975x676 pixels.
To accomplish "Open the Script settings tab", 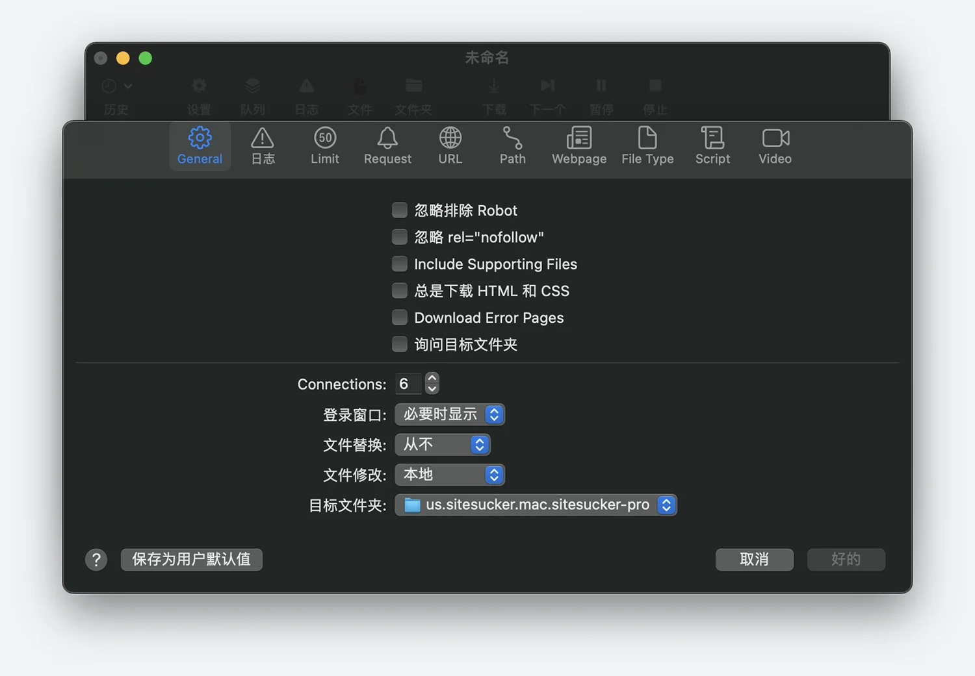I will (712, 146).
